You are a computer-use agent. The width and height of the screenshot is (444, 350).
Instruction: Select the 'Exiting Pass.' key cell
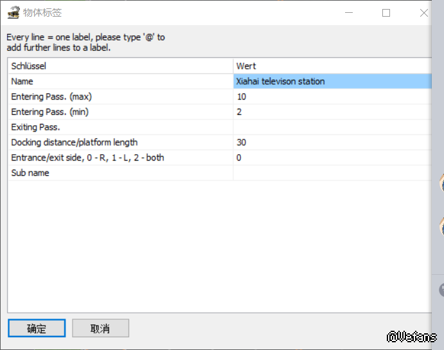point(121,127)
